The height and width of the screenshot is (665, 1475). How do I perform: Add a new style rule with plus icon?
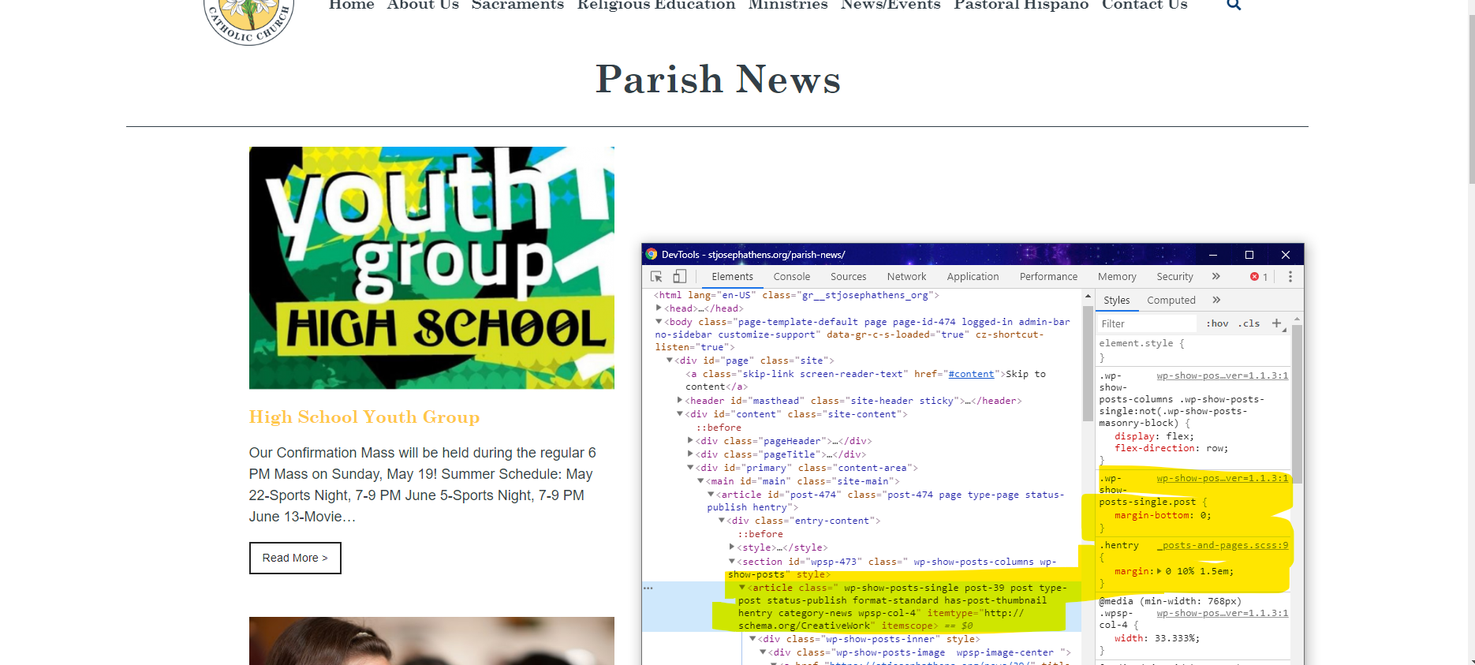(1276, 323)
